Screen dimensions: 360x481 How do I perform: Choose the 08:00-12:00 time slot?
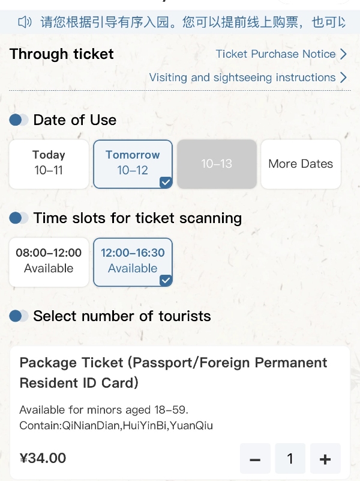(x=49, y=261)
